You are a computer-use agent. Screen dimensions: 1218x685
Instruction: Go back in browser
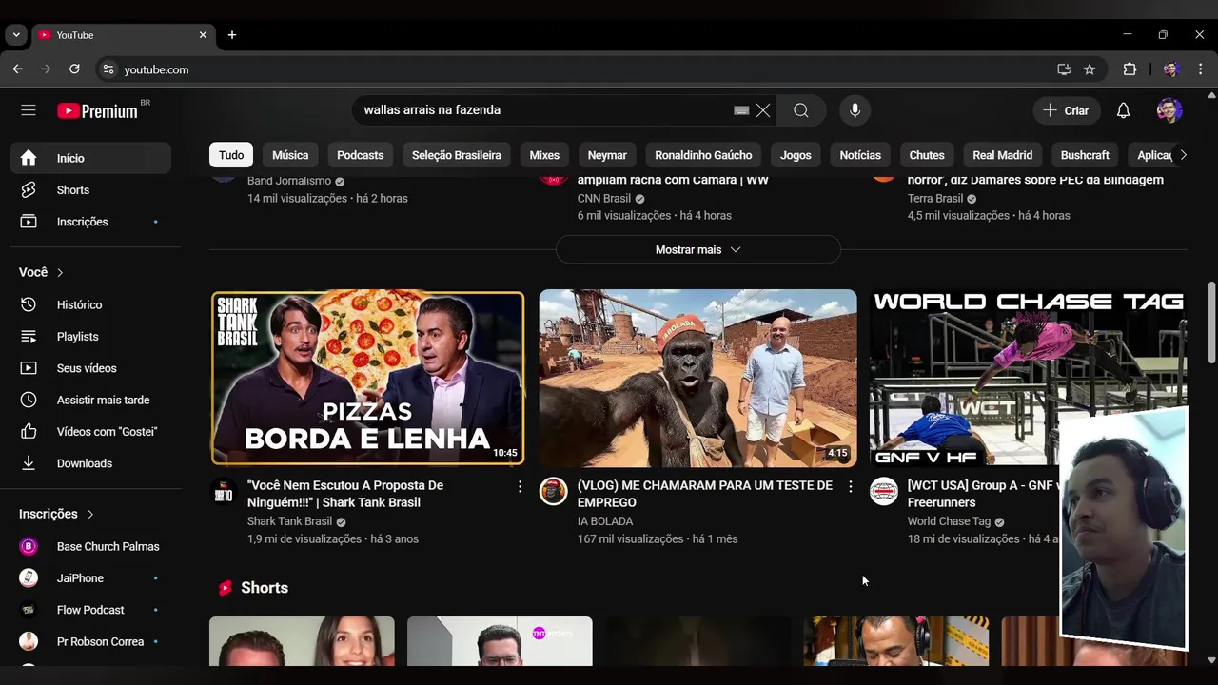(17, 69)
